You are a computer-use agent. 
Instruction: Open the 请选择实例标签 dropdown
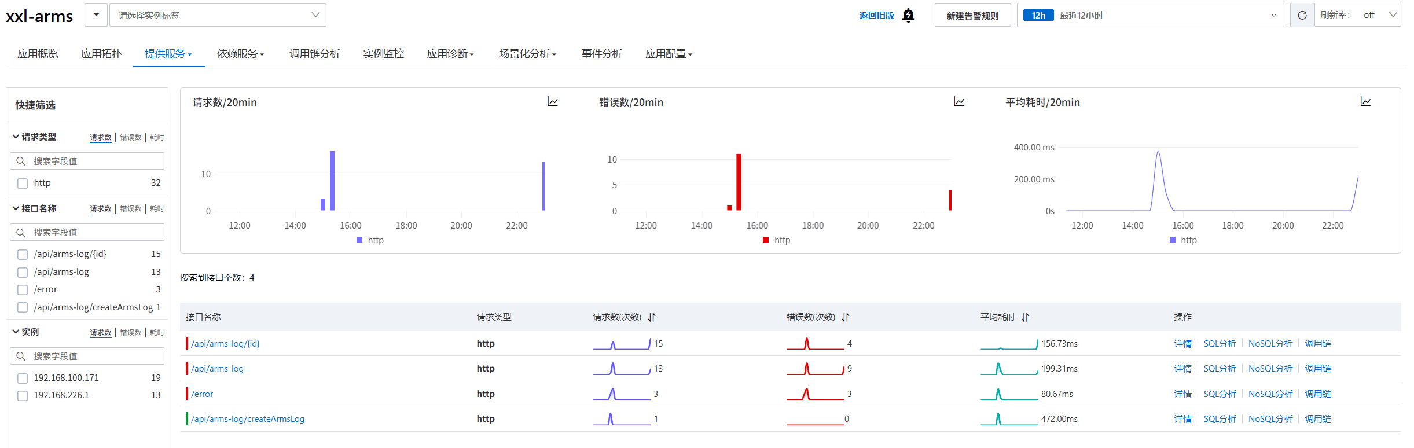point(218,15)
